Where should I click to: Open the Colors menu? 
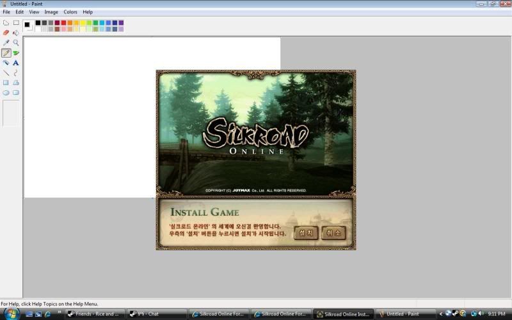70,12
